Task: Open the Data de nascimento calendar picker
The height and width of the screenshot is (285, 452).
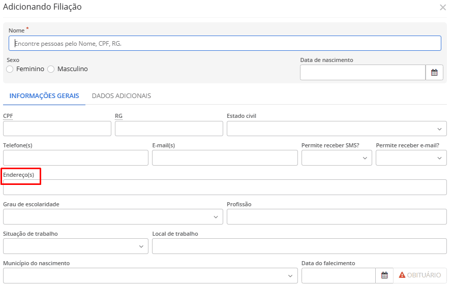Action: tap(434, 73)
